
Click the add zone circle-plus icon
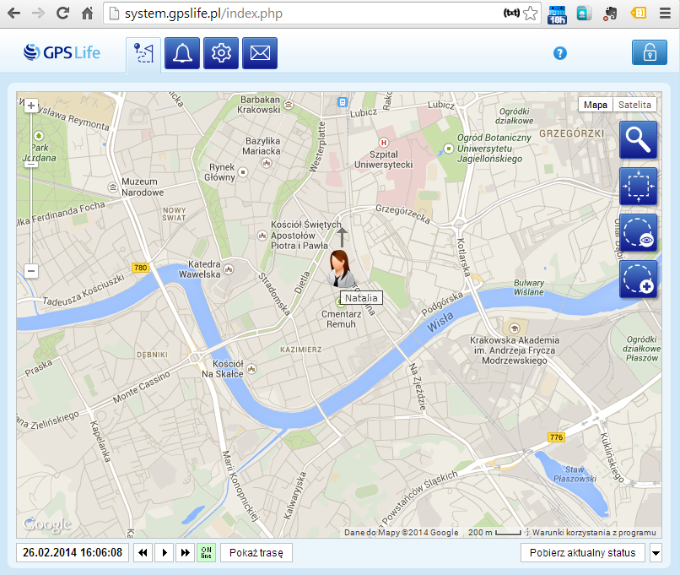[x=638, y=279]
